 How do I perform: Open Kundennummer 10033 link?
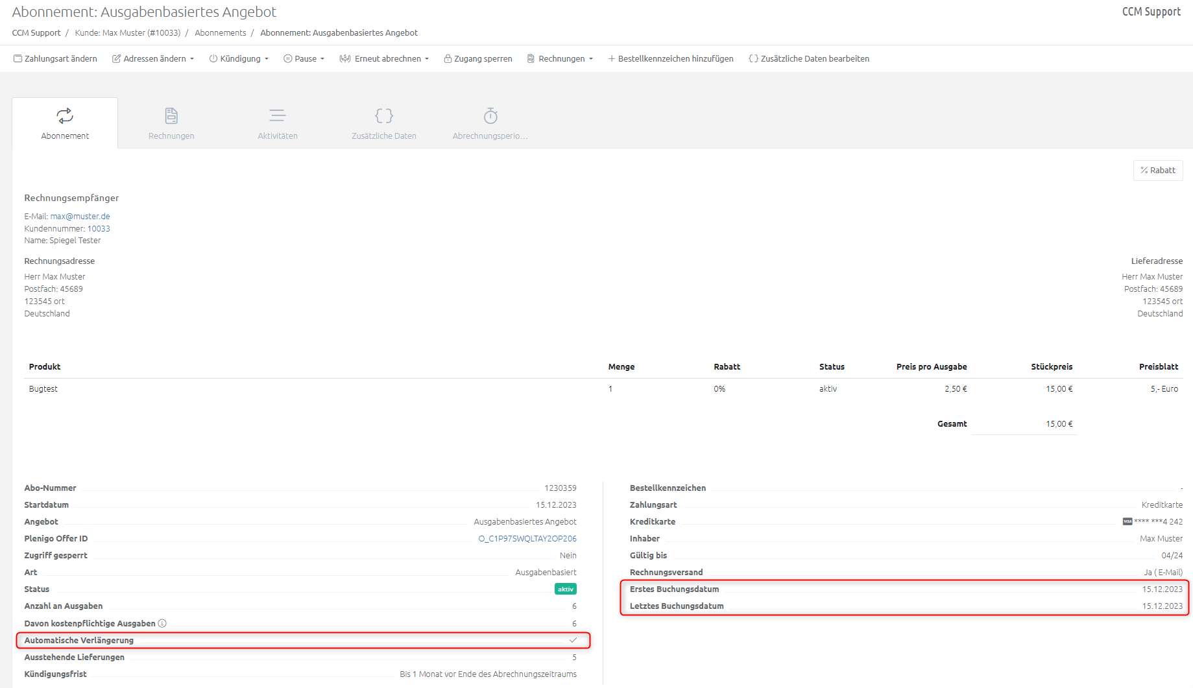coord(99,228)
